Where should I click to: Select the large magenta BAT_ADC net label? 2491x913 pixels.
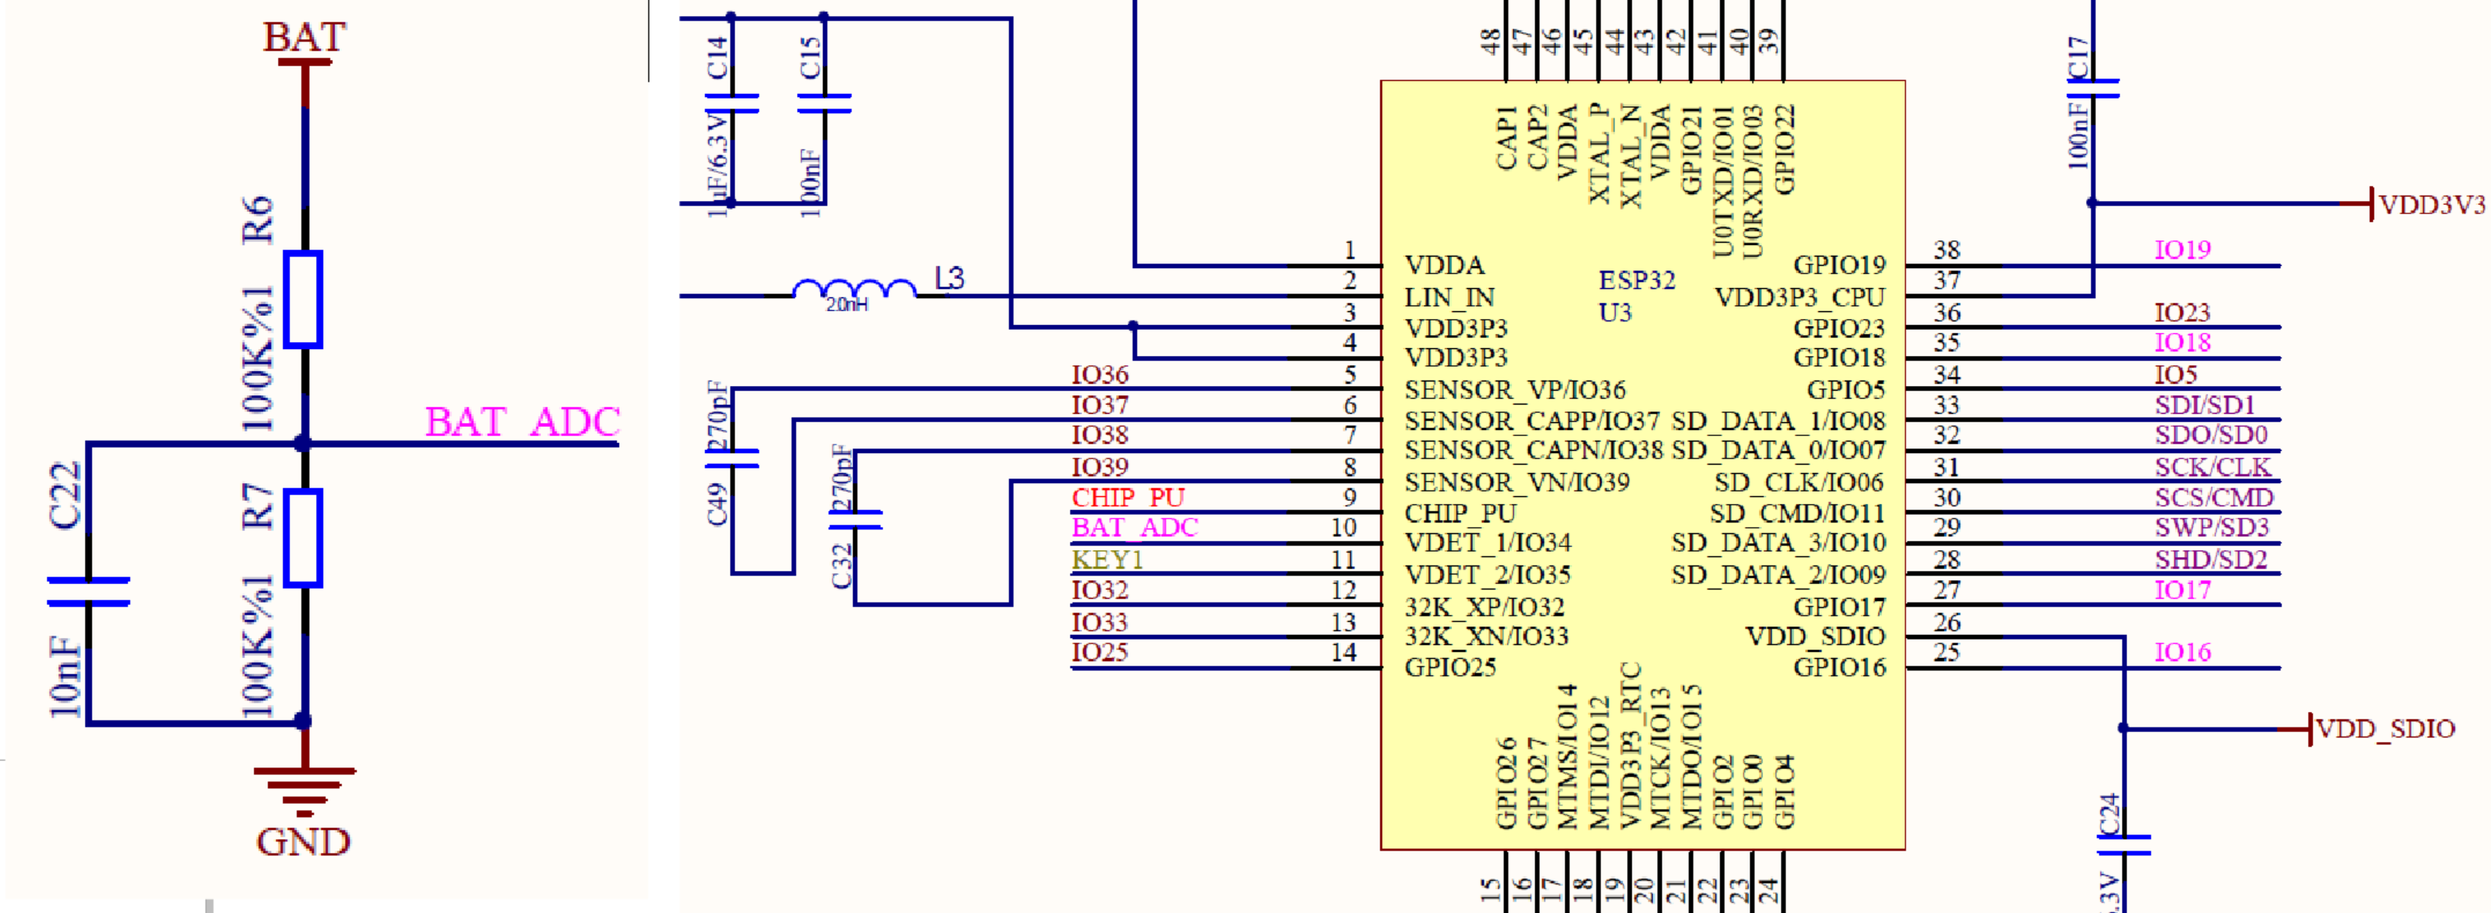pyautogui.click(x=523, y=423)
